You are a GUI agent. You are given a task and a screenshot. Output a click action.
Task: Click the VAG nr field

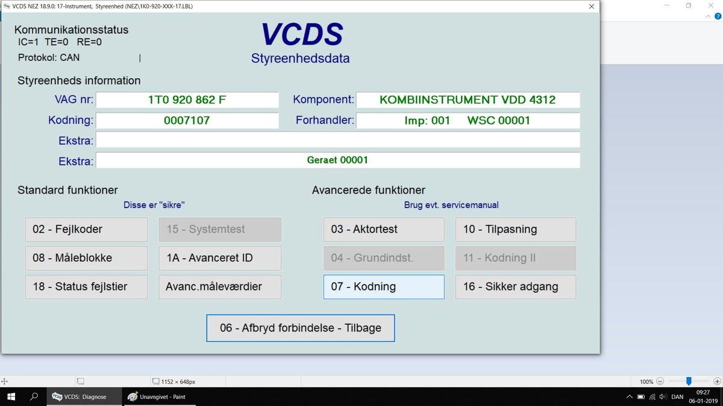[187, 100]
